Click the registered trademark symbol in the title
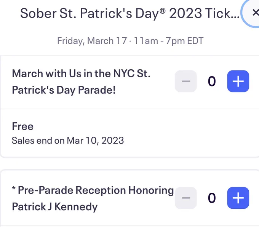This screenshot has height=227, width=259. tap(163, 11)
